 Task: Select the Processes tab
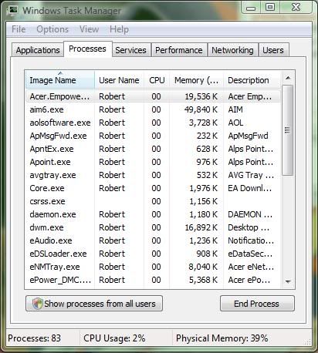pyautogui.click(x=87, y=49)
